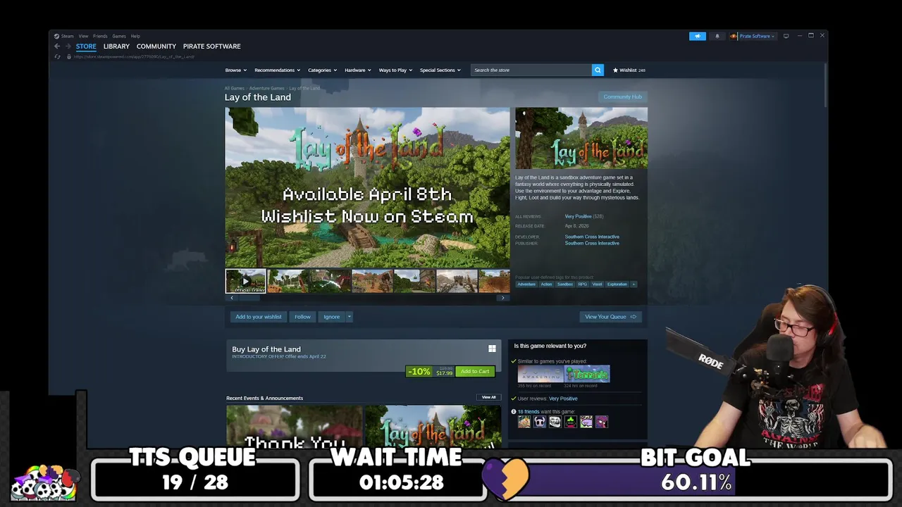Click the trollface friend avatar

(555, 422)
